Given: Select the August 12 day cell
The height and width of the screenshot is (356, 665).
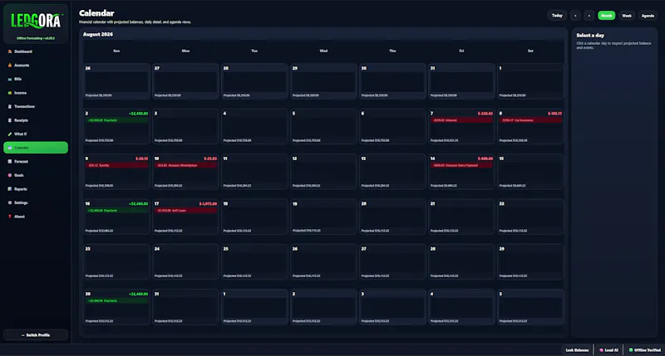Looking at the screenshot, I should point(323,172).
